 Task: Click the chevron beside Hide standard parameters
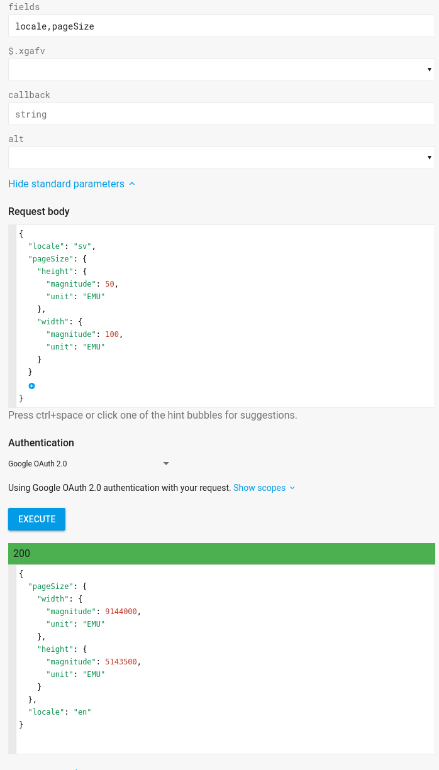click(132, 184)
